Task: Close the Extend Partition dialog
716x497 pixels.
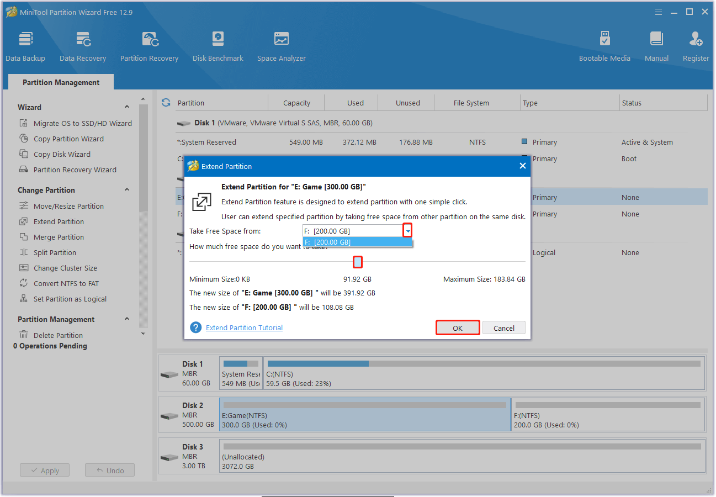Action: [523, 166]
